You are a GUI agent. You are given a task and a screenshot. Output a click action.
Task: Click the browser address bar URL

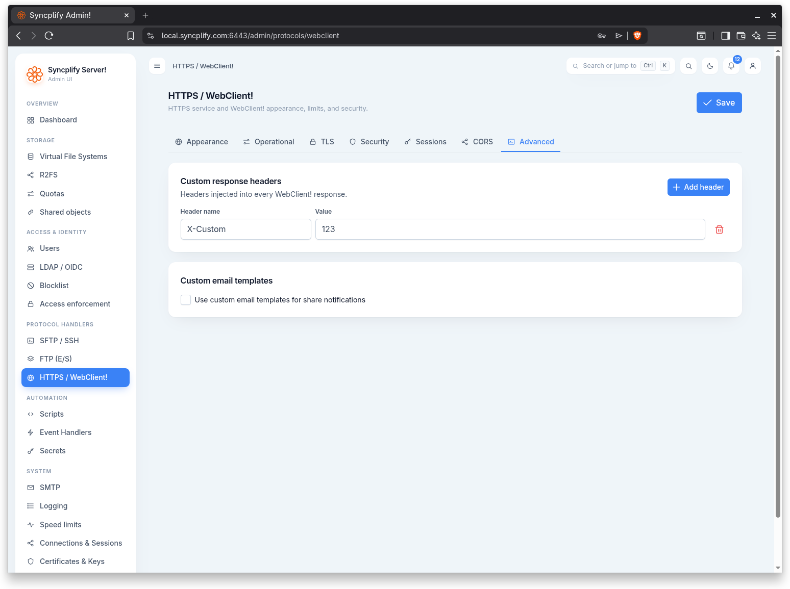[251, 36]
